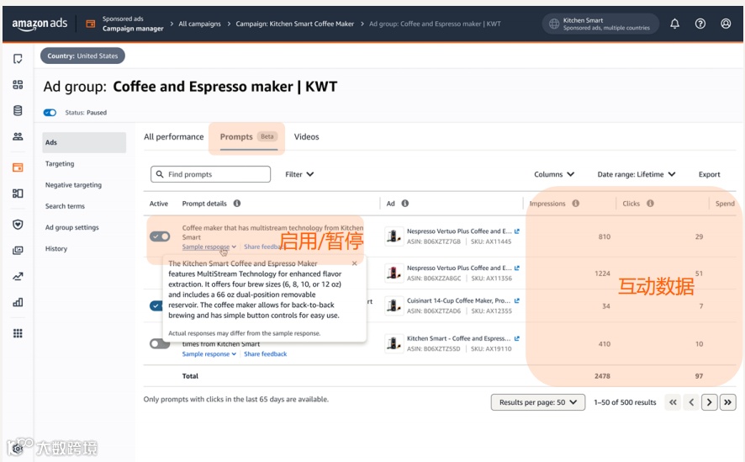Click info icon next to Impressions
Image resolution: width=745 pixels, height=462 pixels.
coord(575,204)
